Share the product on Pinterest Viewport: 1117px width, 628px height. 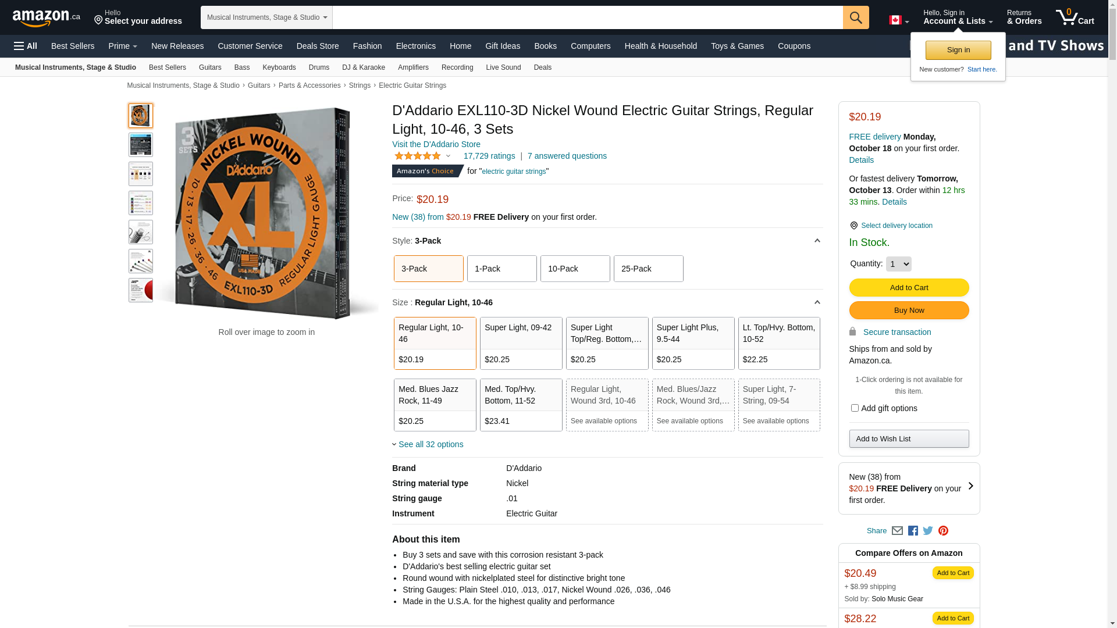[943, 530]
